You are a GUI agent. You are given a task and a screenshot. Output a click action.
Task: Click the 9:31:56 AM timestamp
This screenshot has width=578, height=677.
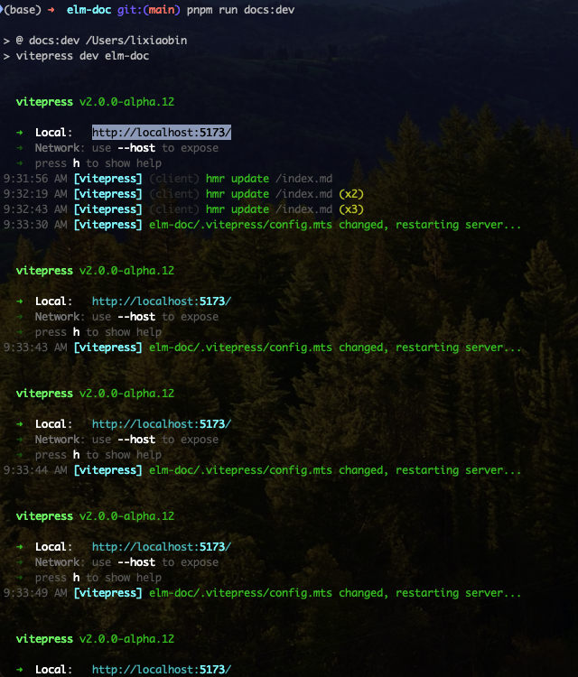click(x=35, y=179)
